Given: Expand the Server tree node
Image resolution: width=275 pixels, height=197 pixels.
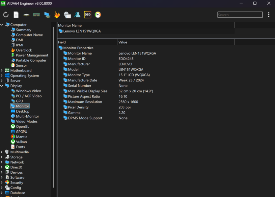Looking at the screenshot, I should coord(2,80).
